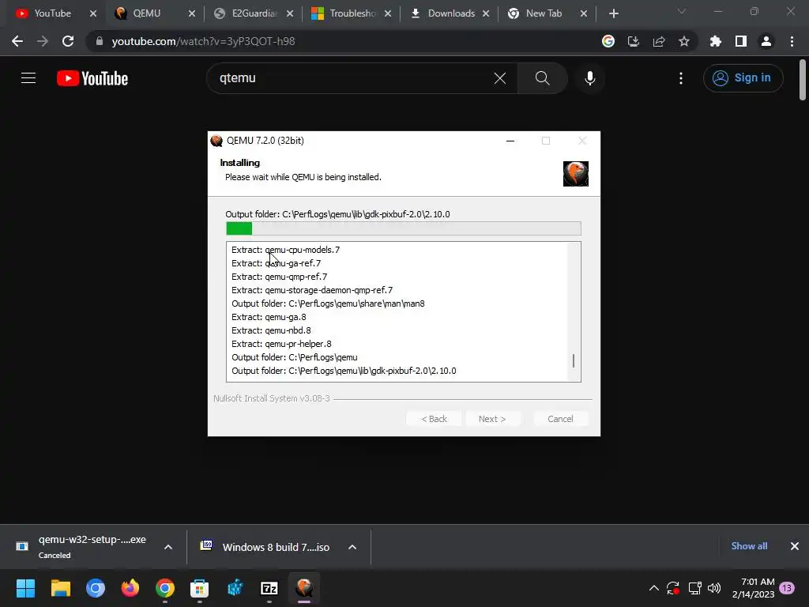809x607 pixels.
Task: Open the Chrome extensions puzzle icon
Action: click(x=716, y=41)
